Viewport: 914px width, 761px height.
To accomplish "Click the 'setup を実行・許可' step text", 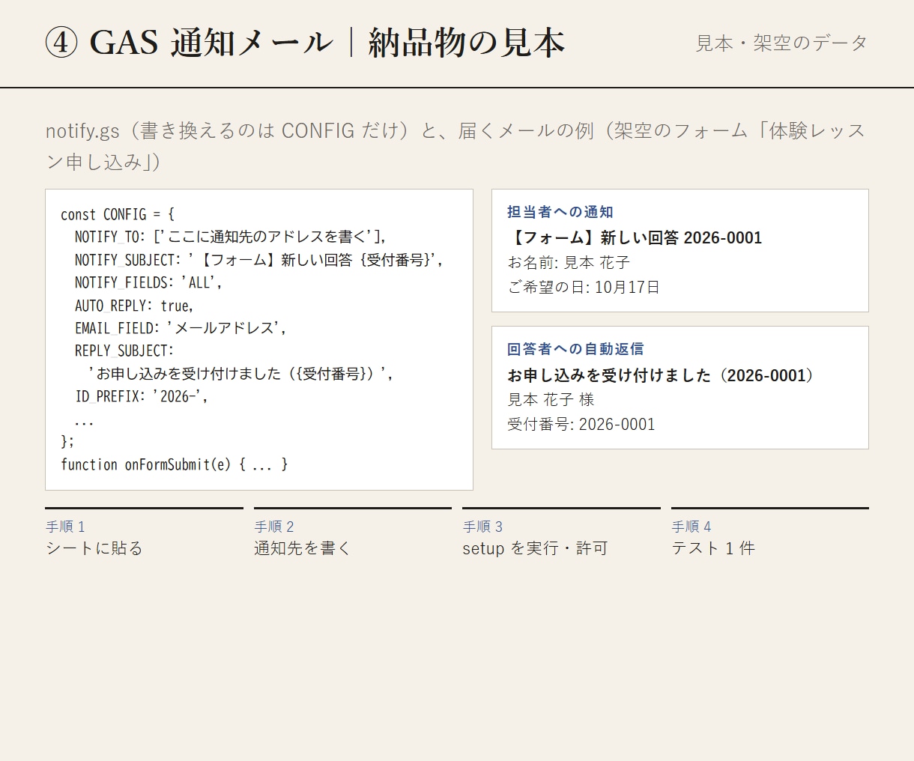I will point(535,548).
